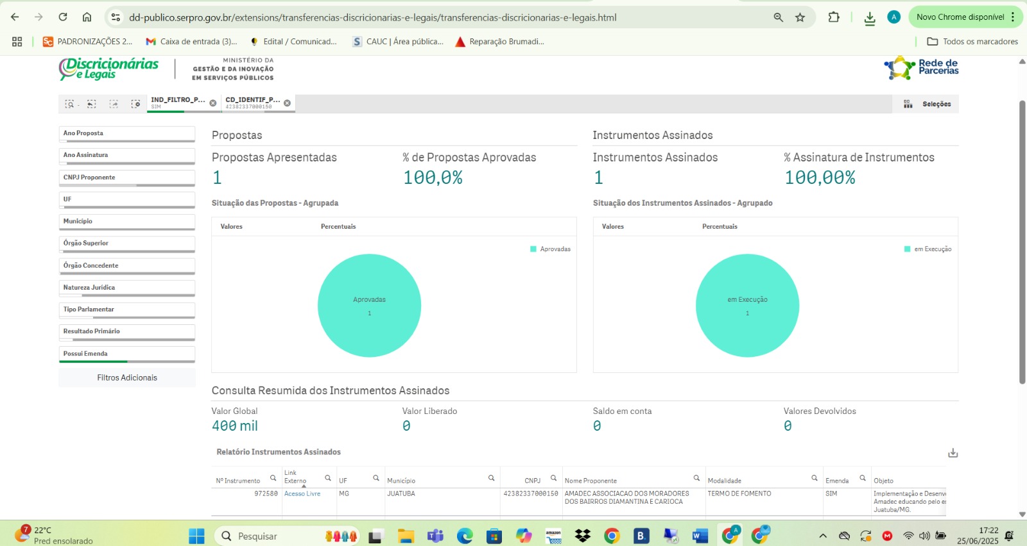Reload the page

click(63, 17)
